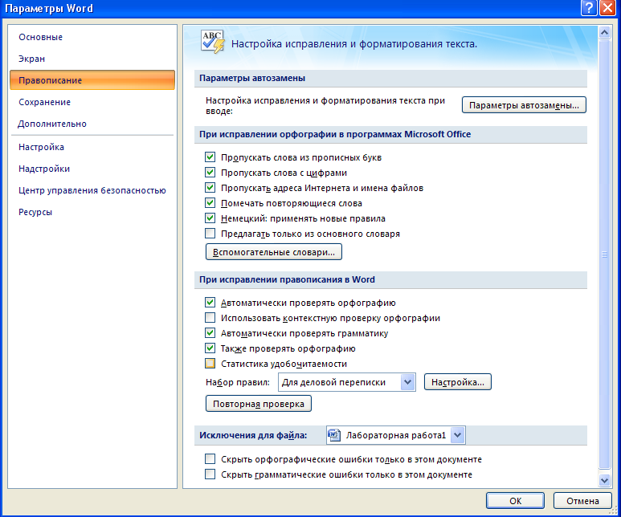Click the Повторная проверка button
Viewport: 621px width, 517px height.
tap(258, 403)
